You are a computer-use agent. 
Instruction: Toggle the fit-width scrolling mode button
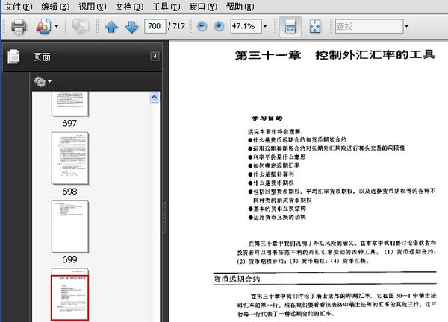(x=292, y=27)
